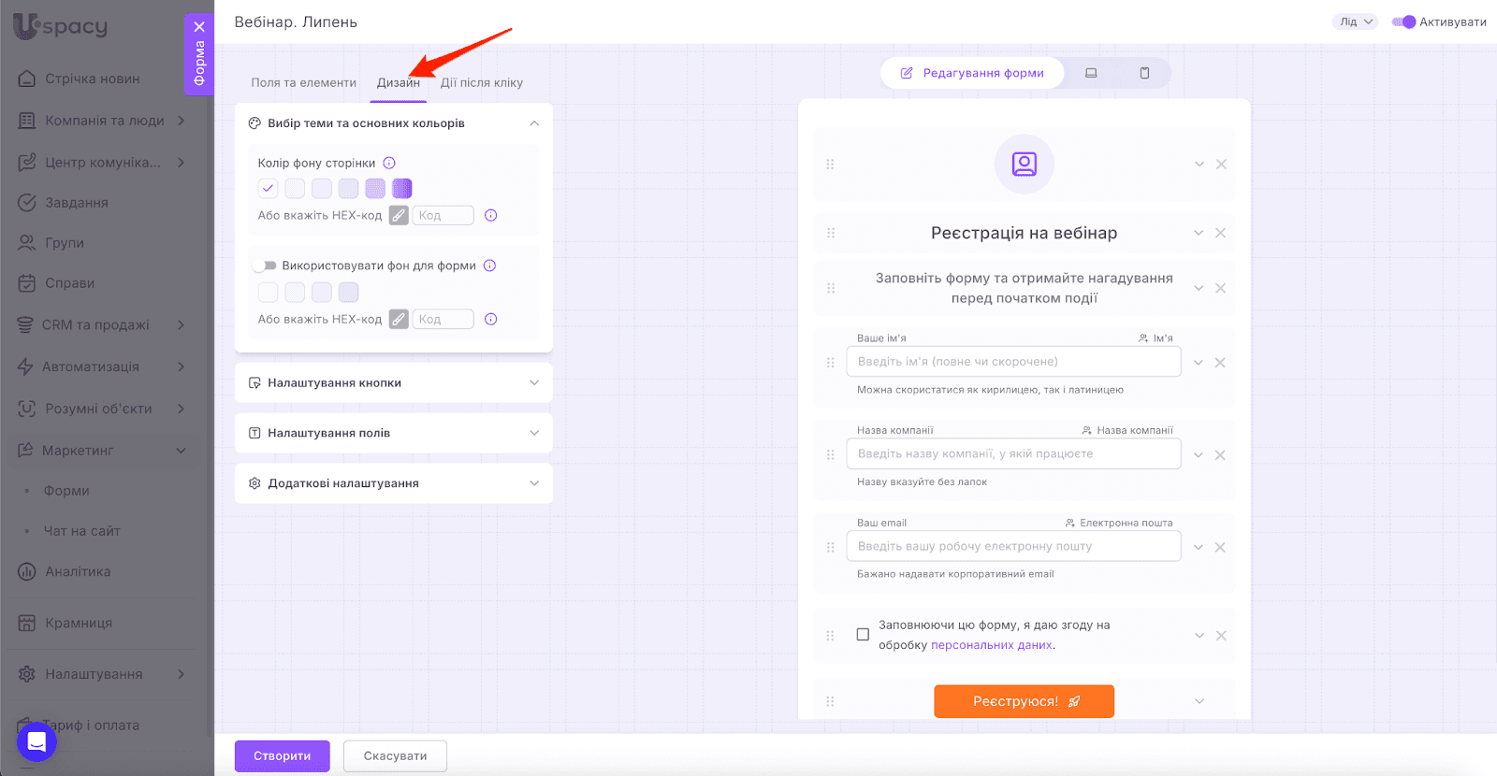This screenshot has height=776, width=1497.
Task: Close the Форма side panel
Action: (199, 27)
